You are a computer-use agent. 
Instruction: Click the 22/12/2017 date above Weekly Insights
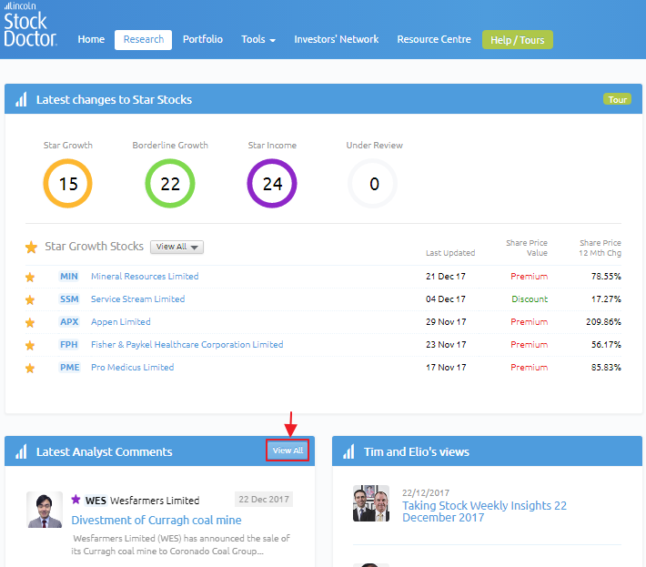click(x=426, y=492)
